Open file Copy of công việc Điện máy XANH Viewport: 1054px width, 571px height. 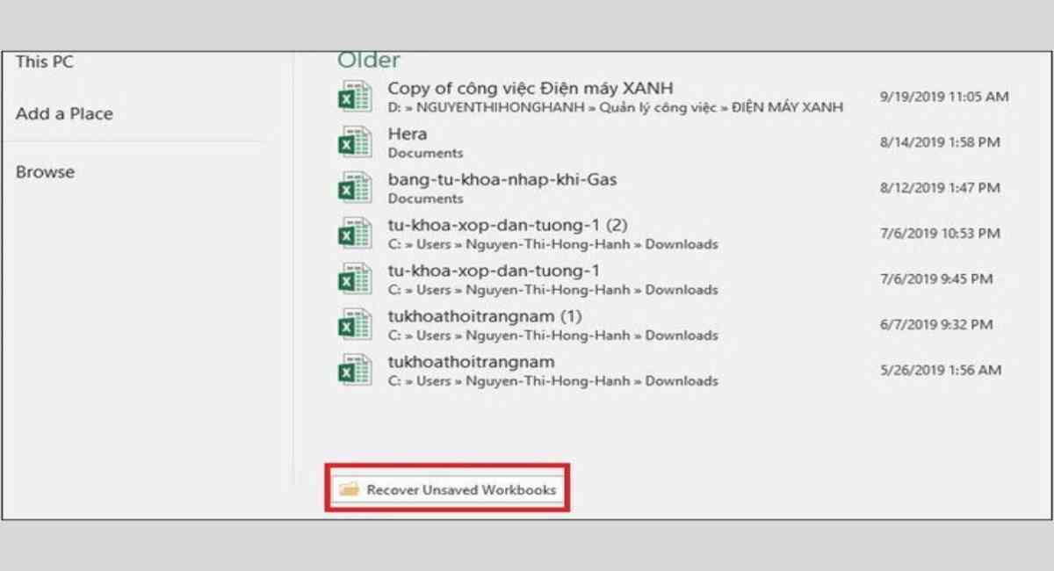(x=531, y=88)
